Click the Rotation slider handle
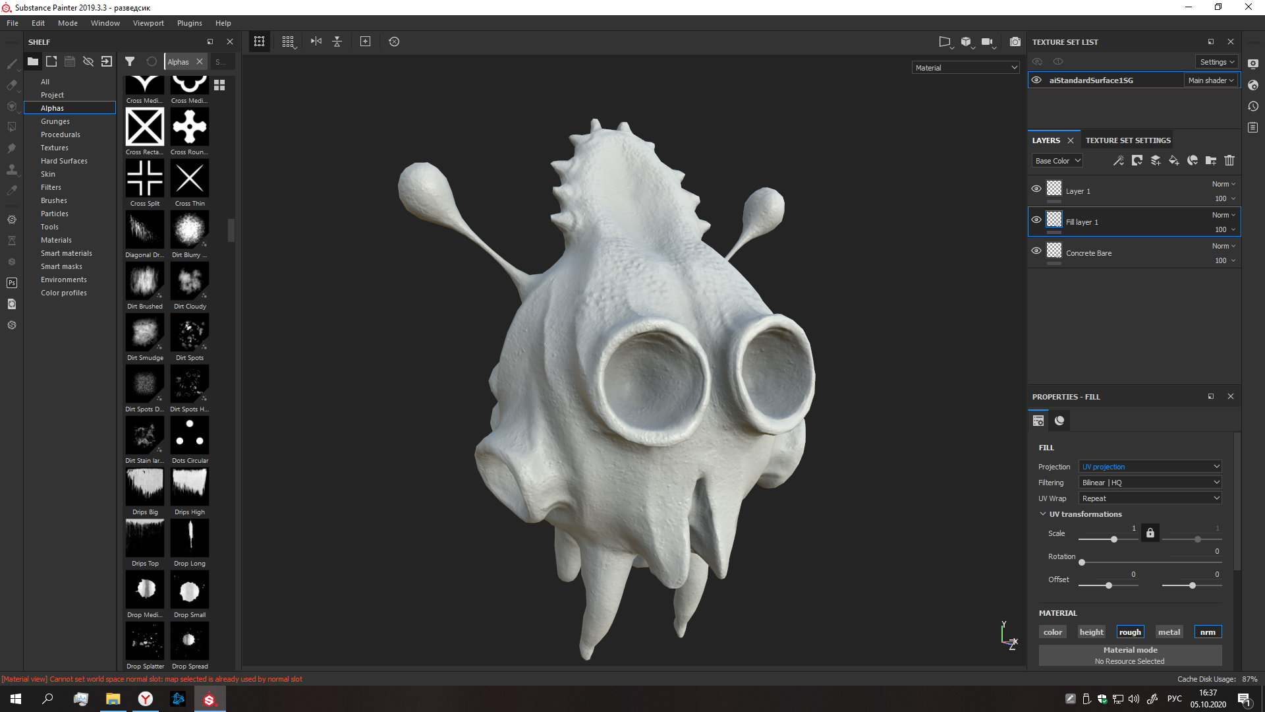 click(x=1081, y=562)
